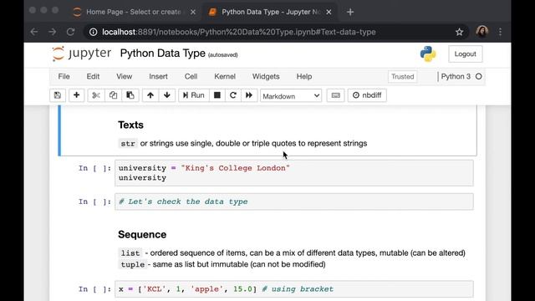
Task: Reload the browser page
Action: point(70,32)
